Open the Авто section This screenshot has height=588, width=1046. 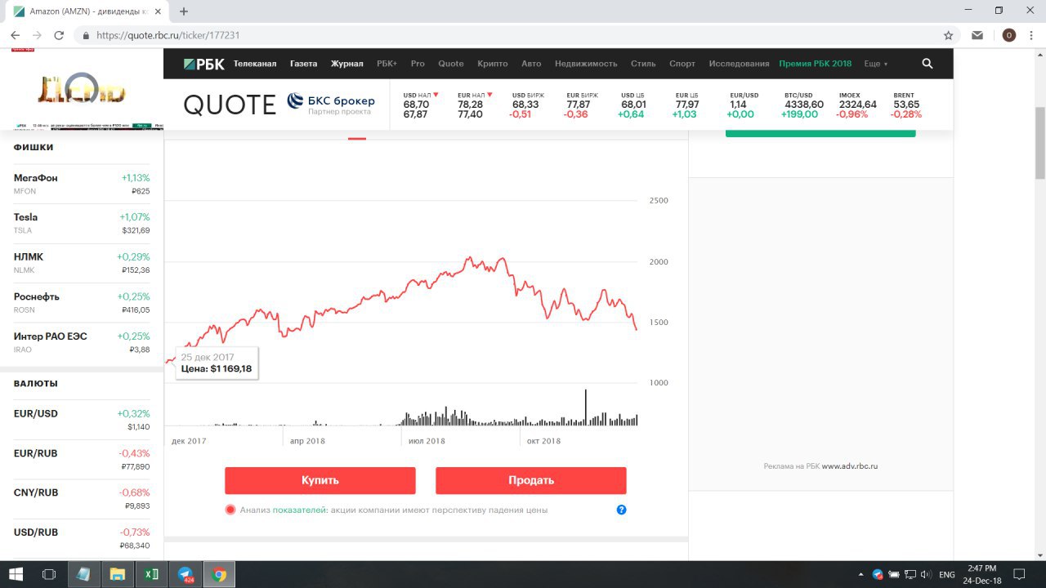(531, 64)
